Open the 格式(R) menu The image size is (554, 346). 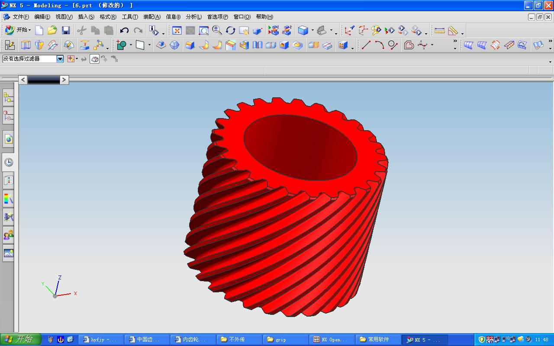(108, 17)
